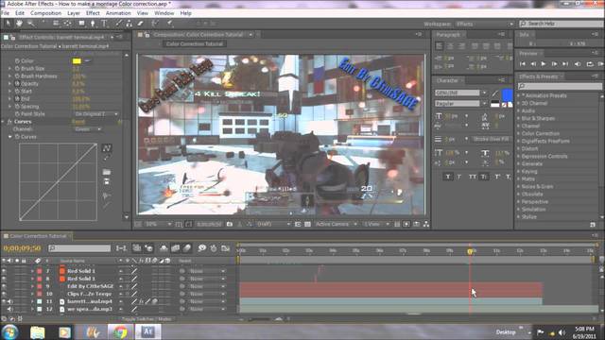Open the Layer menu
Screen dimensions: 605x340
point(74,13)
